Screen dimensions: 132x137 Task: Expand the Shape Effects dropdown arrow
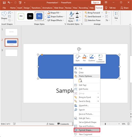coord(63,20)
